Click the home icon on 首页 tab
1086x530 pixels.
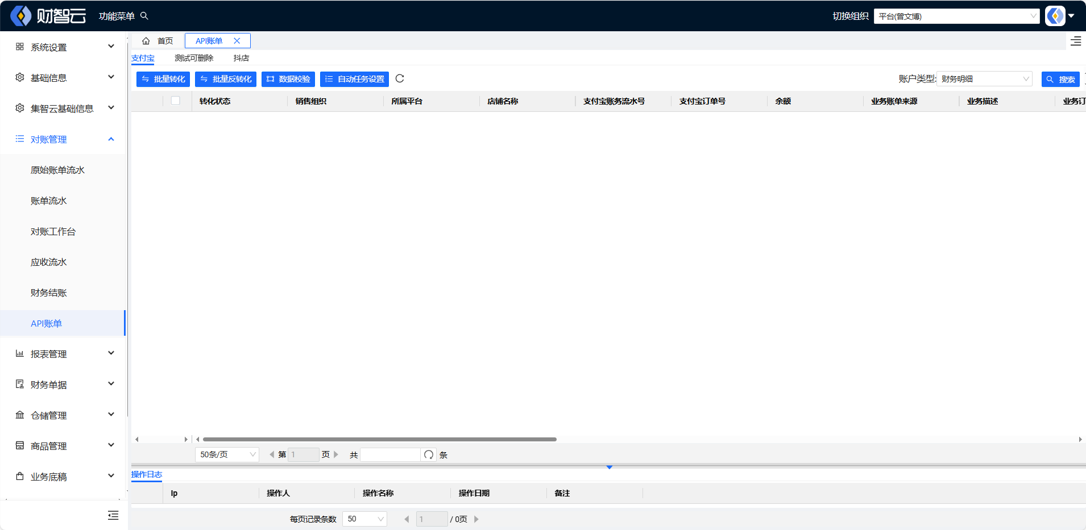coord(146,41)
